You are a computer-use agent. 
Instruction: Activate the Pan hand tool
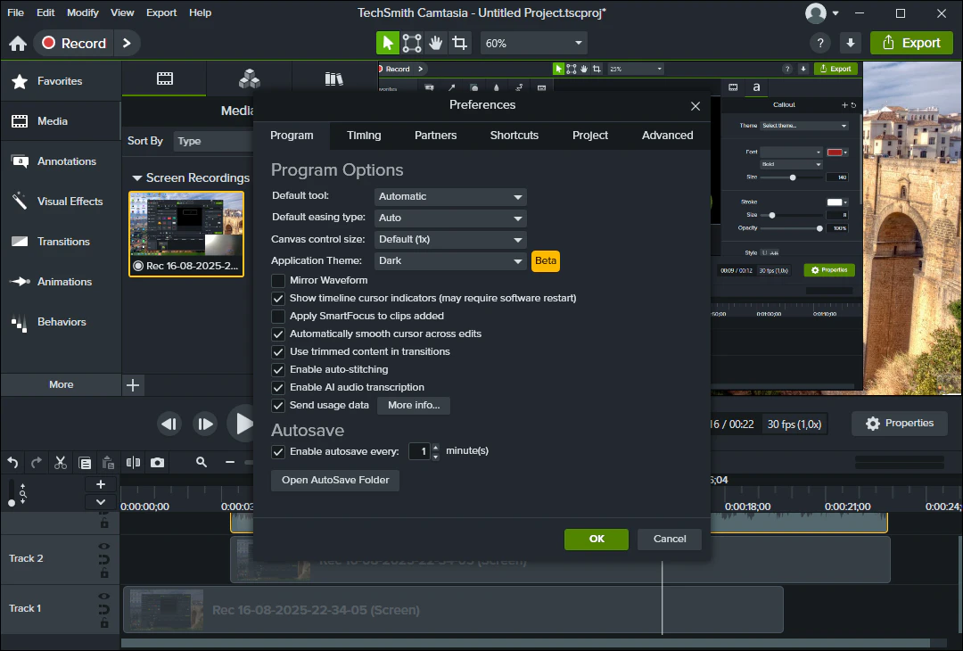tap(435, 43)
